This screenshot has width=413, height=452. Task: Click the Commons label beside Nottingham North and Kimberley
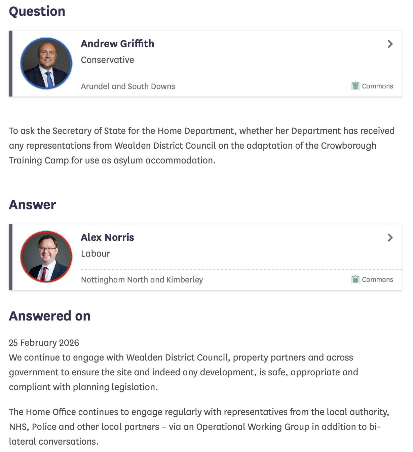pos(377,279)
